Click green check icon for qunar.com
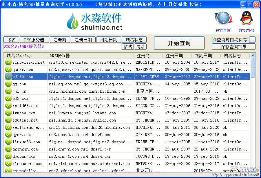Screen dimensions: 261x178 pyautogui.click(x=8, y=69)
